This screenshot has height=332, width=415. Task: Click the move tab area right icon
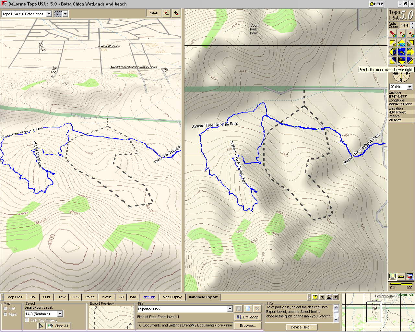(x=322, y=297)
